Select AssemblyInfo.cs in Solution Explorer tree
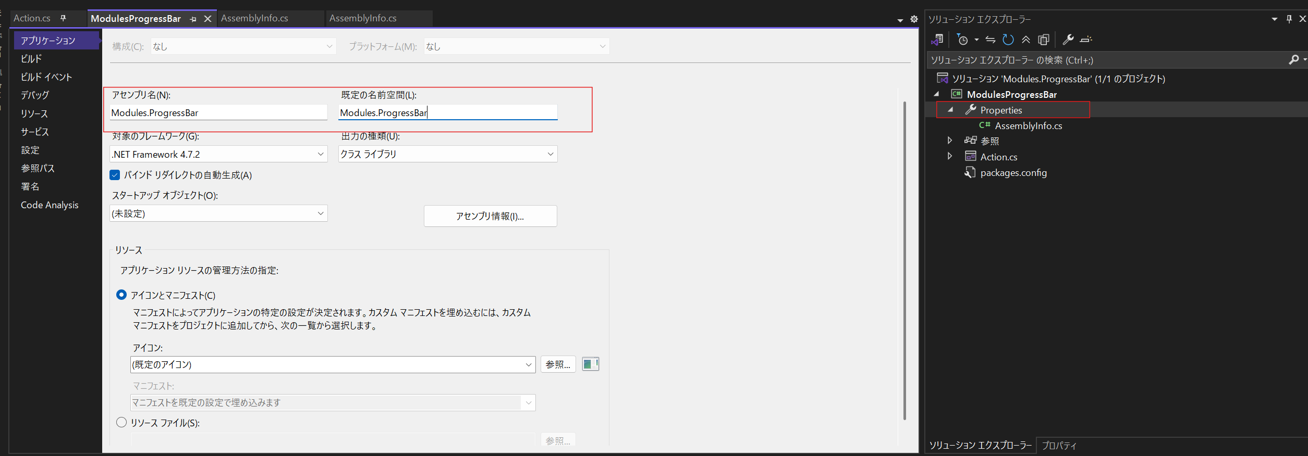The width and height of the screenshot is (1308, 456). [x=1028, y=125]
